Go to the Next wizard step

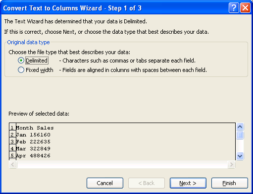pos(188,183)
